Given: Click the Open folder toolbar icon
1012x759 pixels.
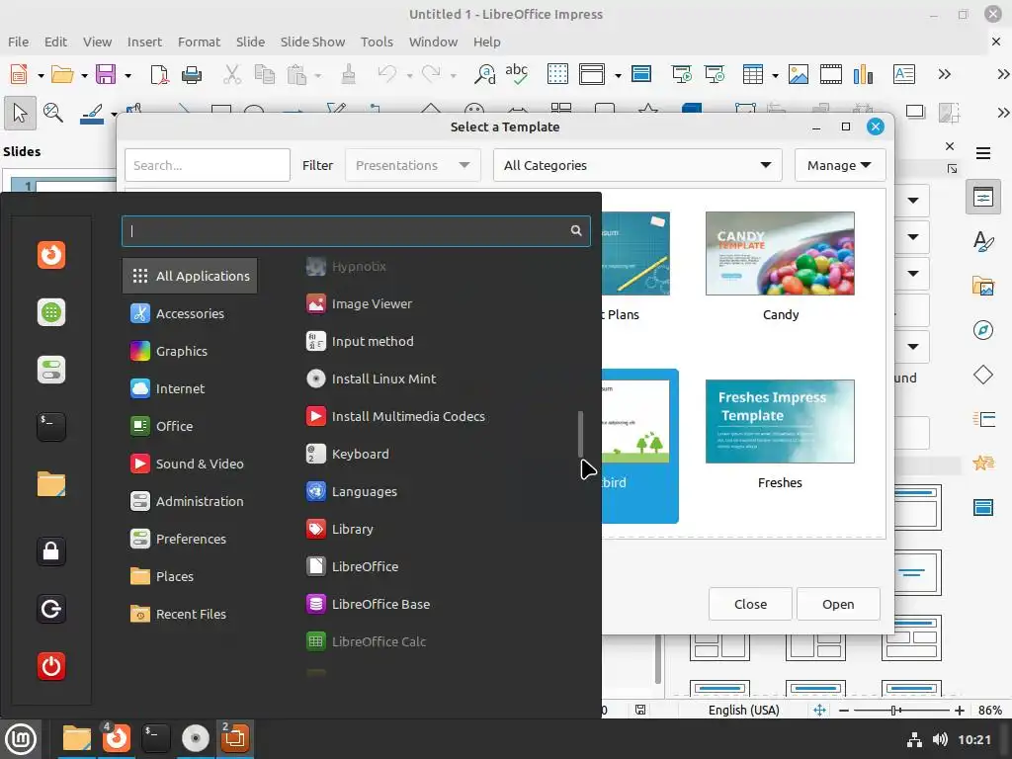Looking at the screenshot, I should tap(62, 74).
